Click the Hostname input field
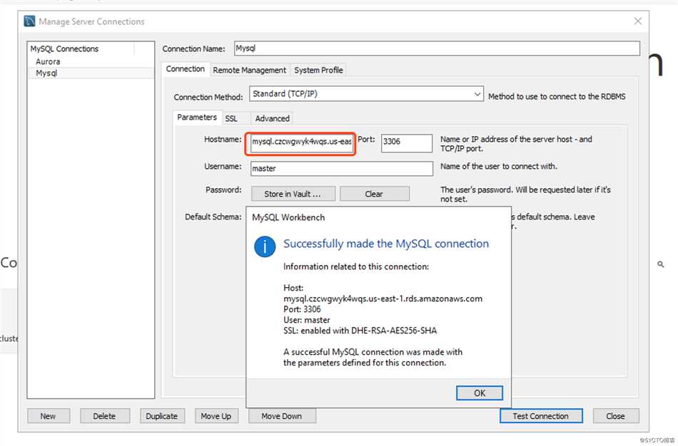 pos(302,142)
